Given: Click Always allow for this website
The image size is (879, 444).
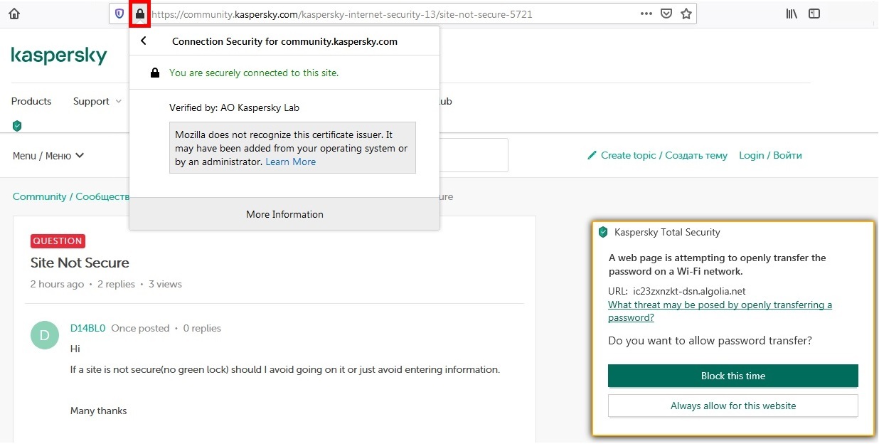Looking at the screenshot, I should point(733,406).
